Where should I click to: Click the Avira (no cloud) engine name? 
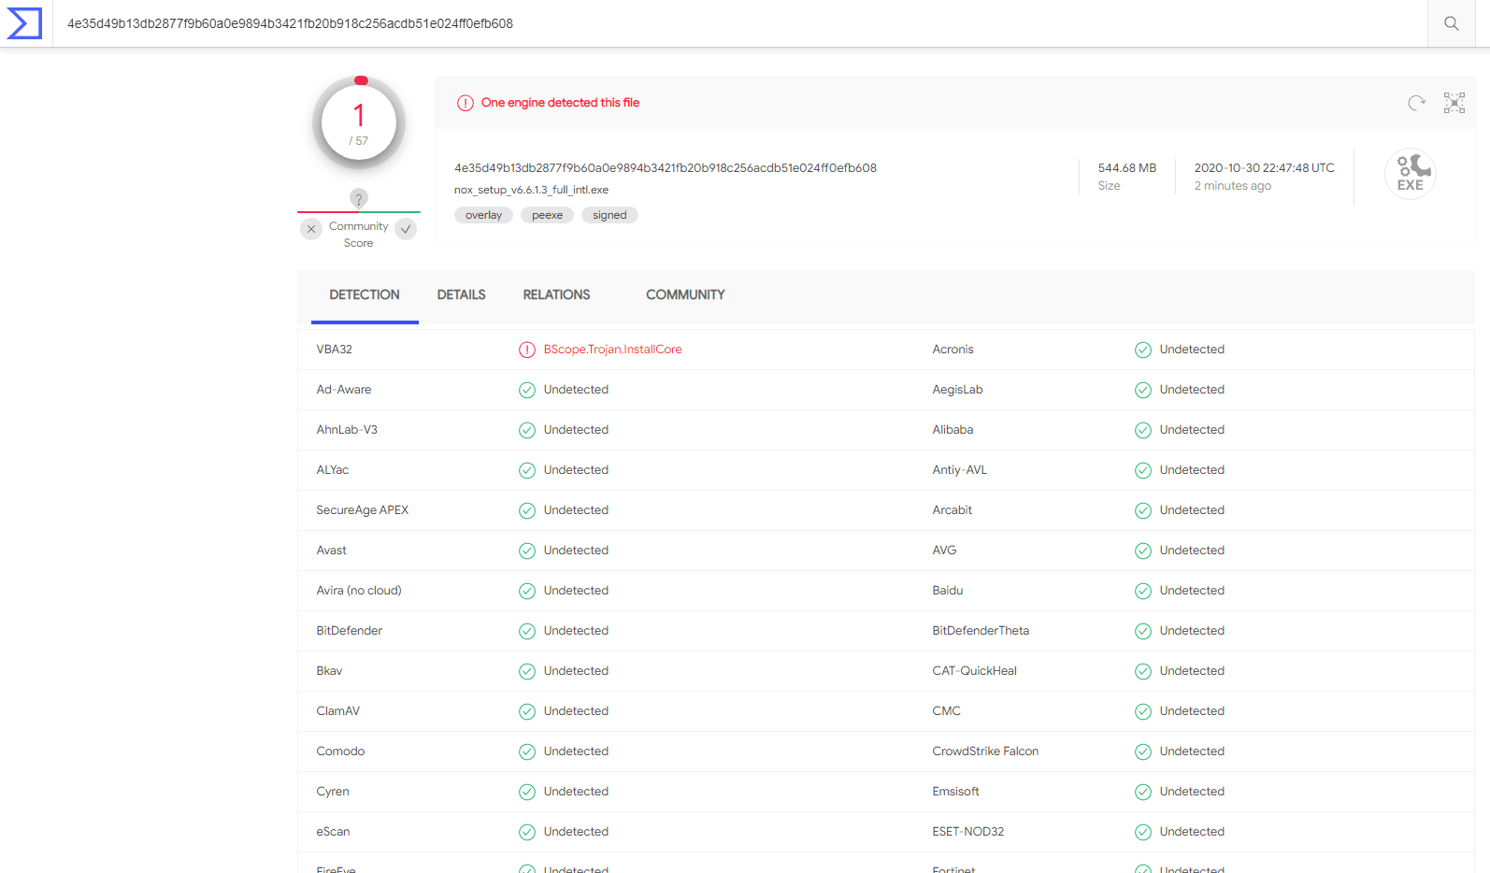[359, 591]
